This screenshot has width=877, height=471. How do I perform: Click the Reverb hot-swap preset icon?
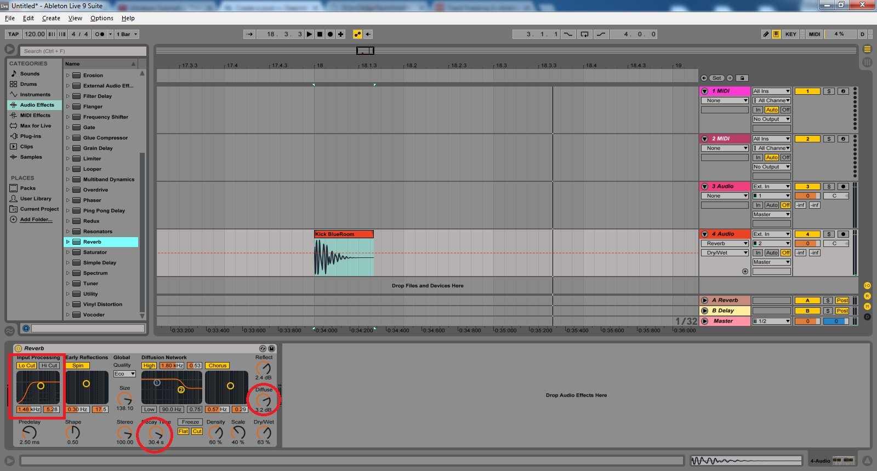263,348
